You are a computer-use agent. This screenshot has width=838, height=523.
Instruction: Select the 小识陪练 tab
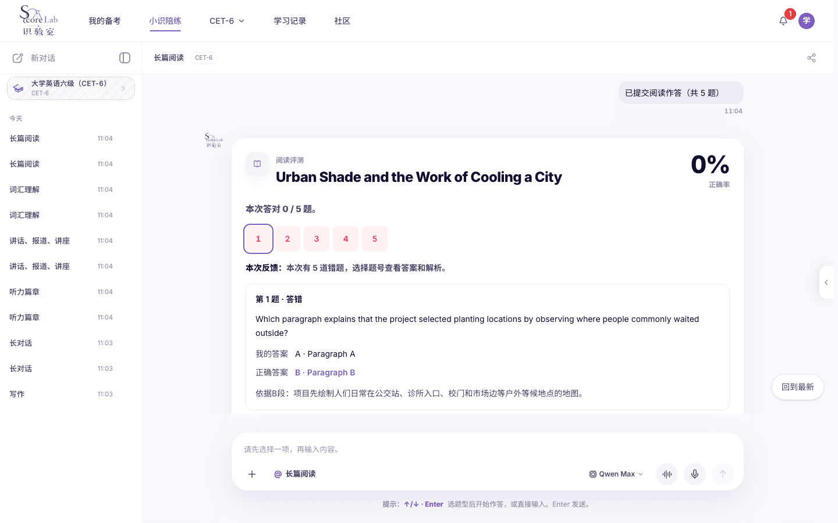point(165,21)
